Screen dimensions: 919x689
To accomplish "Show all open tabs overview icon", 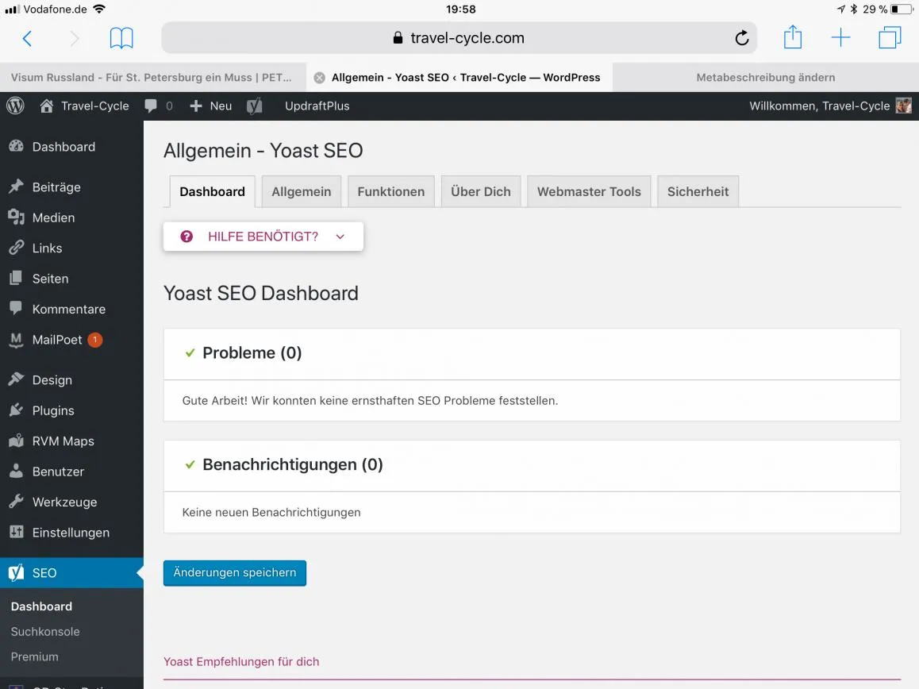I will (x=889, y=37).
